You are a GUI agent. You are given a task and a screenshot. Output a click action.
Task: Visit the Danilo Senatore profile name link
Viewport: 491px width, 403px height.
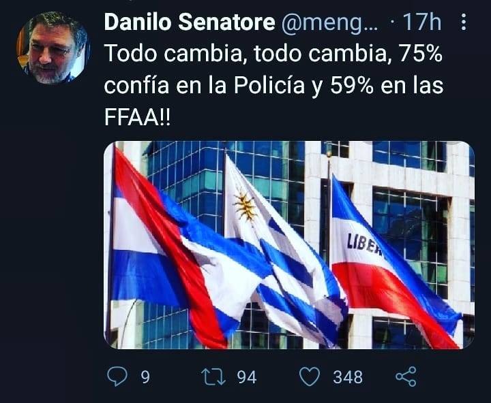(x=190, y=22)
